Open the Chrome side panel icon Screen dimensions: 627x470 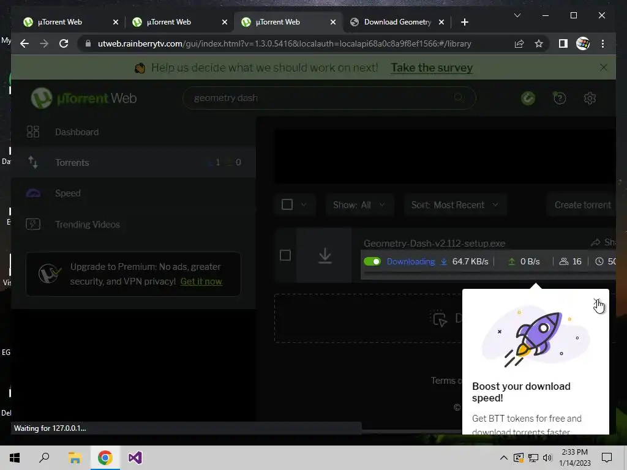coord(563,43)
